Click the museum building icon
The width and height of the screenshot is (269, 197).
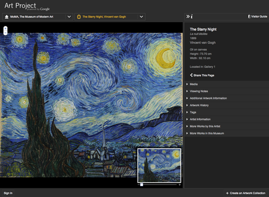[x=7, y=17]
